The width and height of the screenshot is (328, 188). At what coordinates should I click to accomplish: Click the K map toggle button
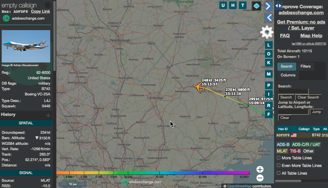pos(269,62)
